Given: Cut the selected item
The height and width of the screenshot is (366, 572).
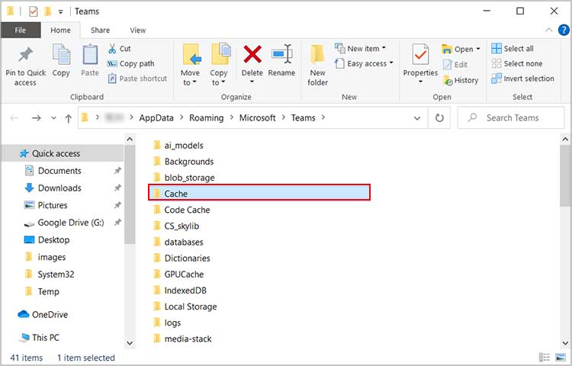Looking at the screenshot, I should coord(119,49).
